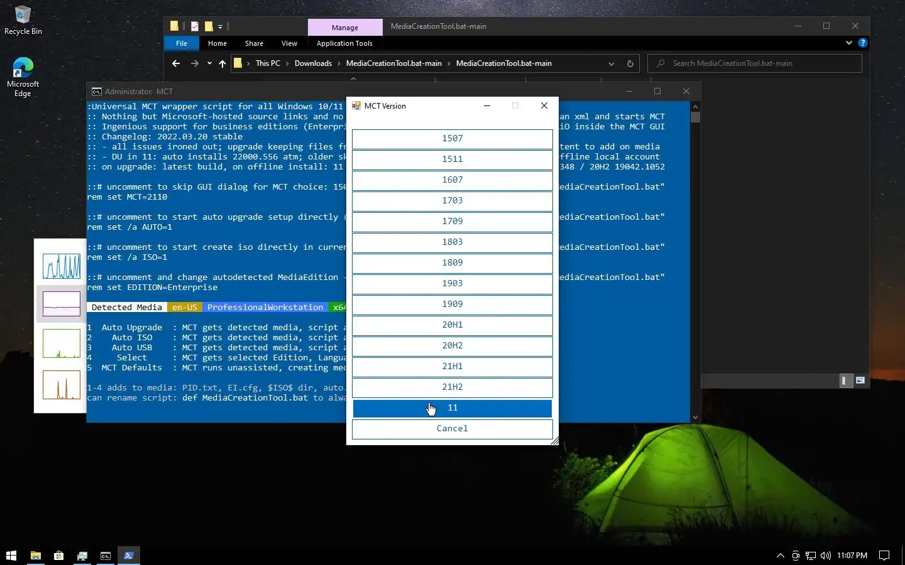Select the orange performance graph thumbnail
Image resolution: width=905 pixels, height=565 pixels.
[62, 385]
